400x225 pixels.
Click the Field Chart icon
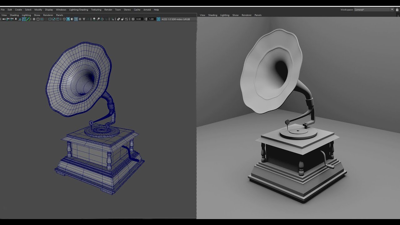50,19
